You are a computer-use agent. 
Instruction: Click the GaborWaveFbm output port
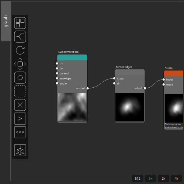coord(88,88)
